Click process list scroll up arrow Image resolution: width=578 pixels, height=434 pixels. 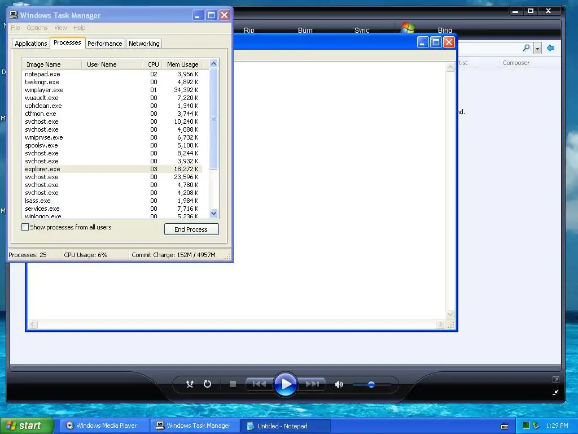tap(214, 64)
